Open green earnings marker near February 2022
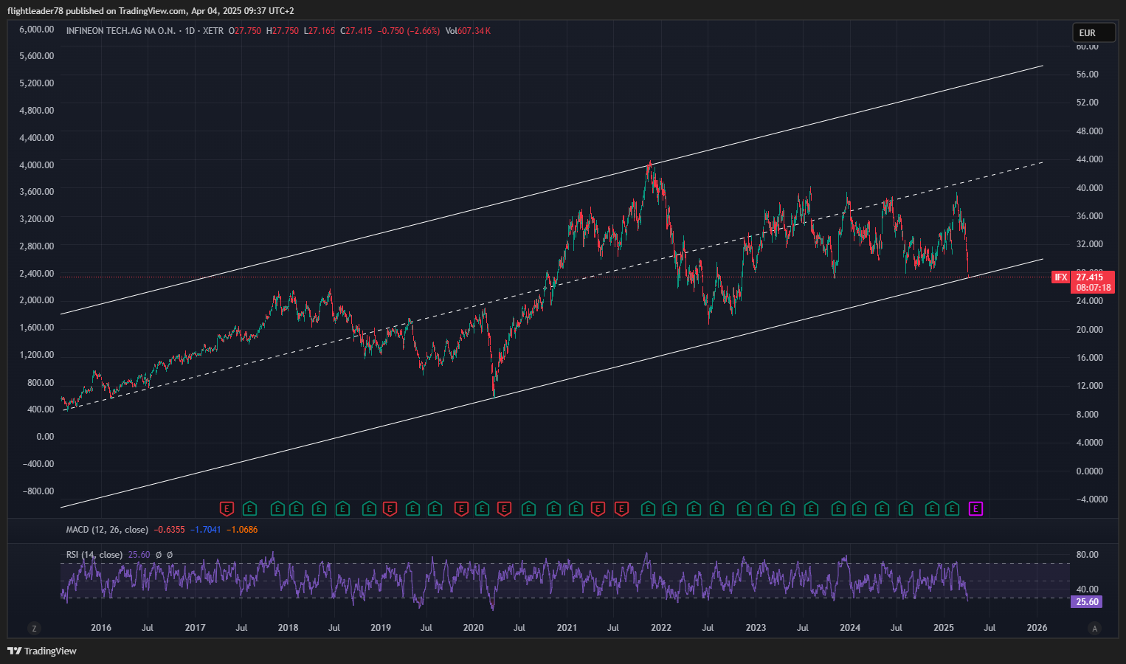The width and height of the screenshot is (1126, 664). [x=669, y=508]
